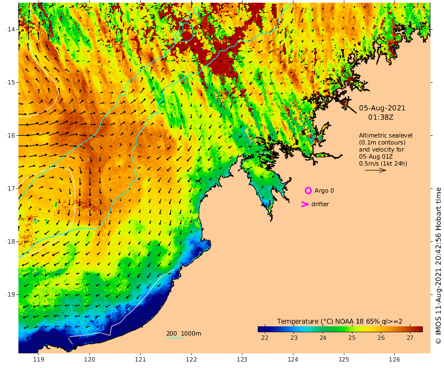The height and width of the screenshot is (368, 444).
Task: Click the '(0.1m contours)' text line
Action: coord(382,142)
